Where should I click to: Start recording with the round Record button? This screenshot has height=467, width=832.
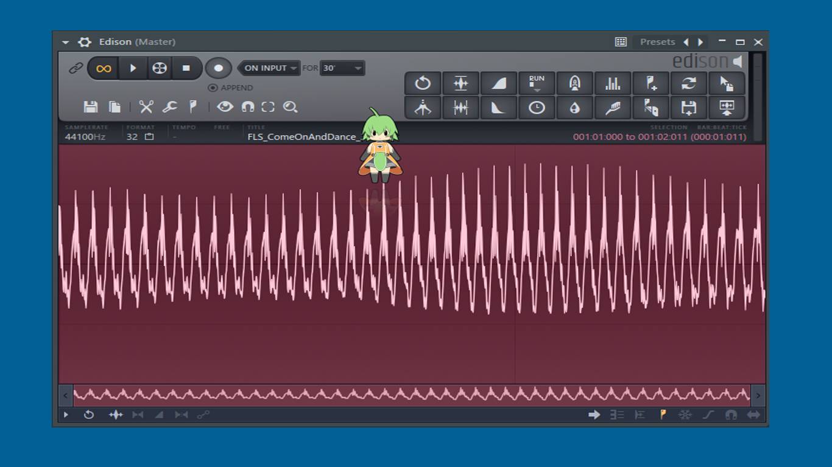[x=218, y=68]
